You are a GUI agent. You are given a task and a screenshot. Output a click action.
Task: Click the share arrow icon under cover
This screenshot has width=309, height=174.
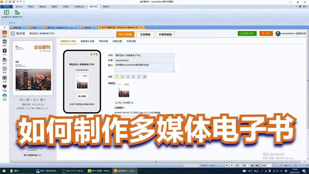[41, 100]
